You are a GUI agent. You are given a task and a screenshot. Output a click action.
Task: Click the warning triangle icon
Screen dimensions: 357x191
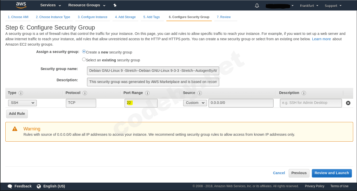coord(15,129)
